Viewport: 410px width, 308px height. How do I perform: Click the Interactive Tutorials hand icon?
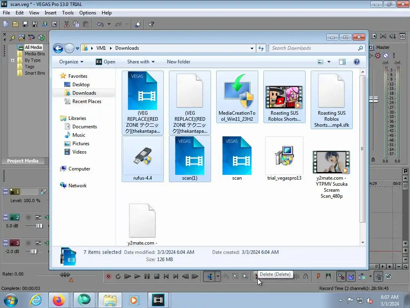tap(138, 24)
